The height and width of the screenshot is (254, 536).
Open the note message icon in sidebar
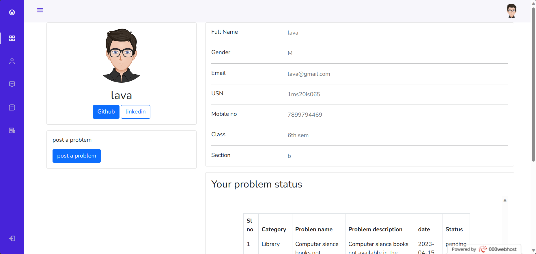[12, 107]
